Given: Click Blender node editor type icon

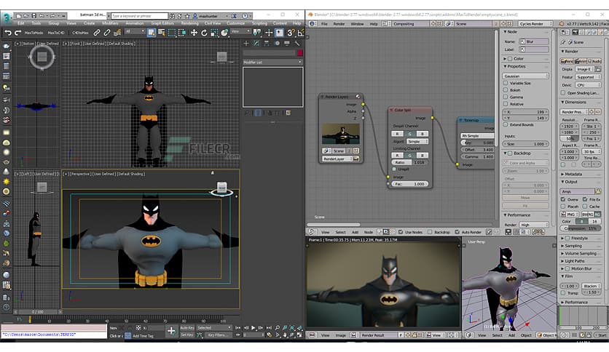Looking at the screenshot, I should click(313, 232).
